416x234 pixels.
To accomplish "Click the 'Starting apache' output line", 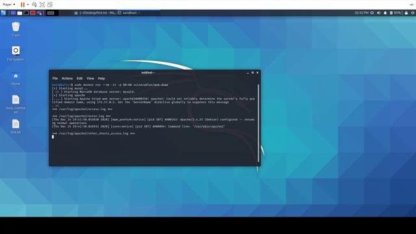I will (x=68, y=96).
